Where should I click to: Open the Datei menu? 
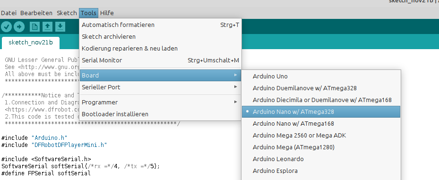(9, 13)
